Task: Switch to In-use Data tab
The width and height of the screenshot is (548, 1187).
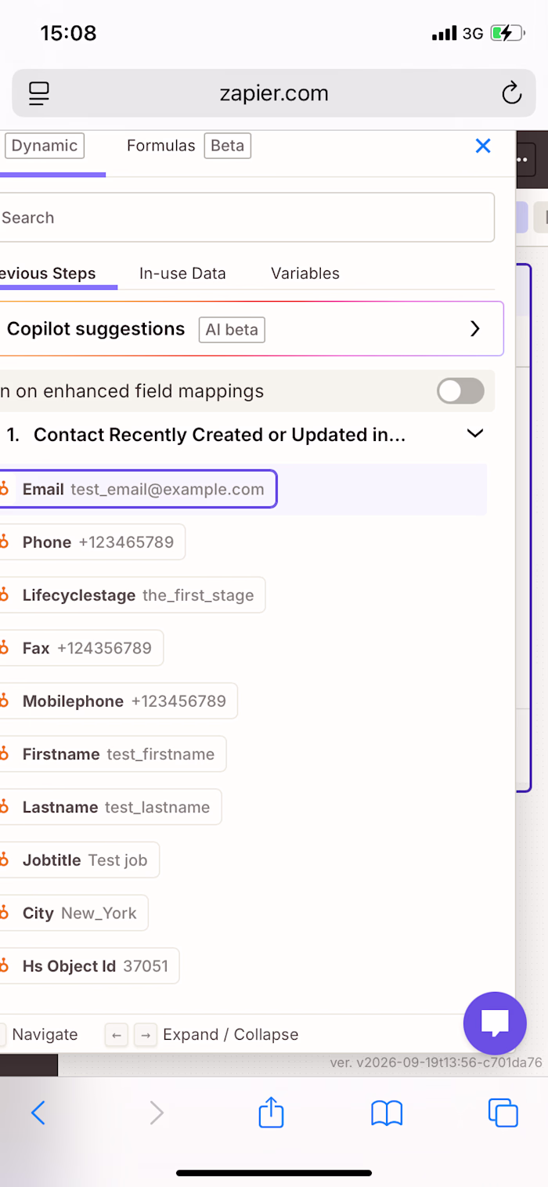Action: click(x=182, y=273)
